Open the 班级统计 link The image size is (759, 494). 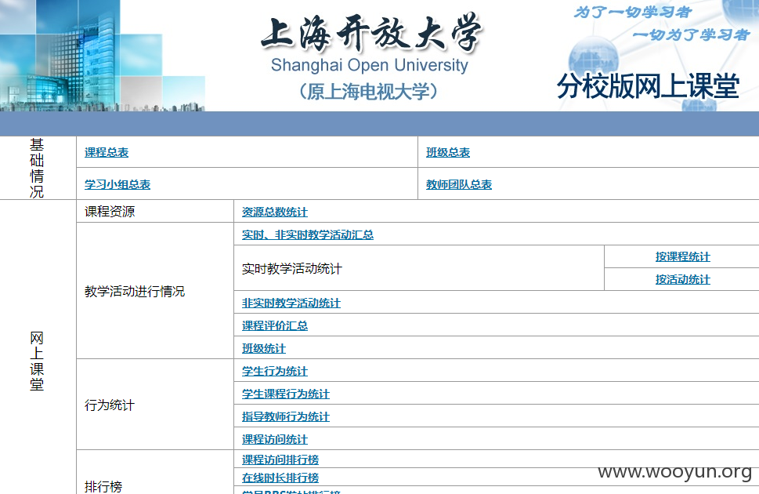264,349
